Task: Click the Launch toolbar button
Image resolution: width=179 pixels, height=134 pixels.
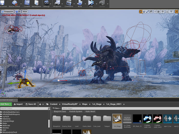Action: (x=102, y=4)
